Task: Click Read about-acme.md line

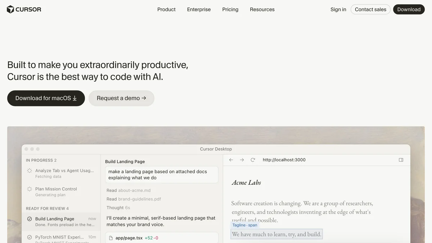Action: coord(129,190)
